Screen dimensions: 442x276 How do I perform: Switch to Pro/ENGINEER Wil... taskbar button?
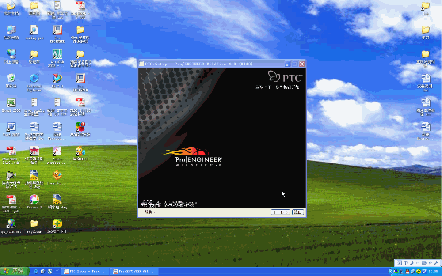coord(134,272)
